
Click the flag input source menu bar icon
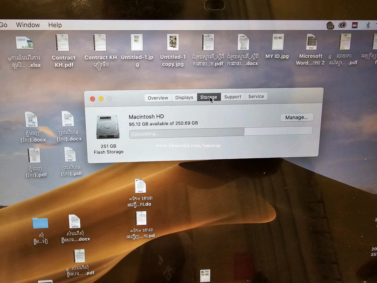pos(355,25)
